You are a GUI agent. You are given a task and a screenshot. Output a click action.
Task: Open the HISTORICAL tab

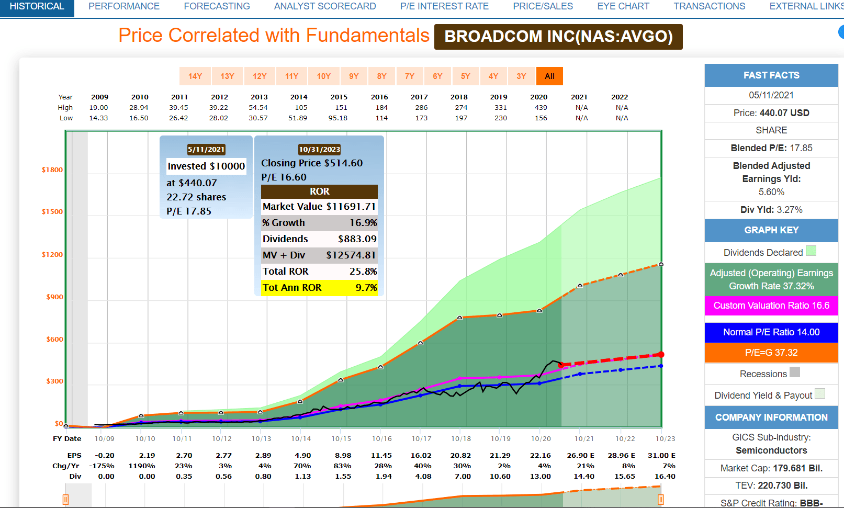(x=37, y=7)
